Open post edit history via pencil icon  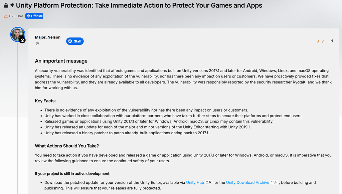[x=323, y=41]
